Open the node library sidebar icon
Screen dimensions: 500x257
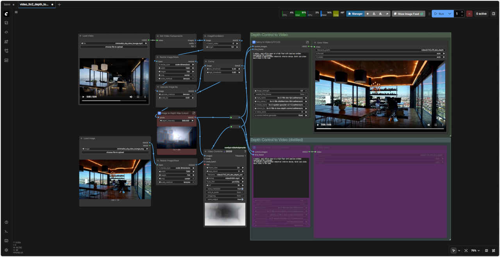(x=6, y=32)
